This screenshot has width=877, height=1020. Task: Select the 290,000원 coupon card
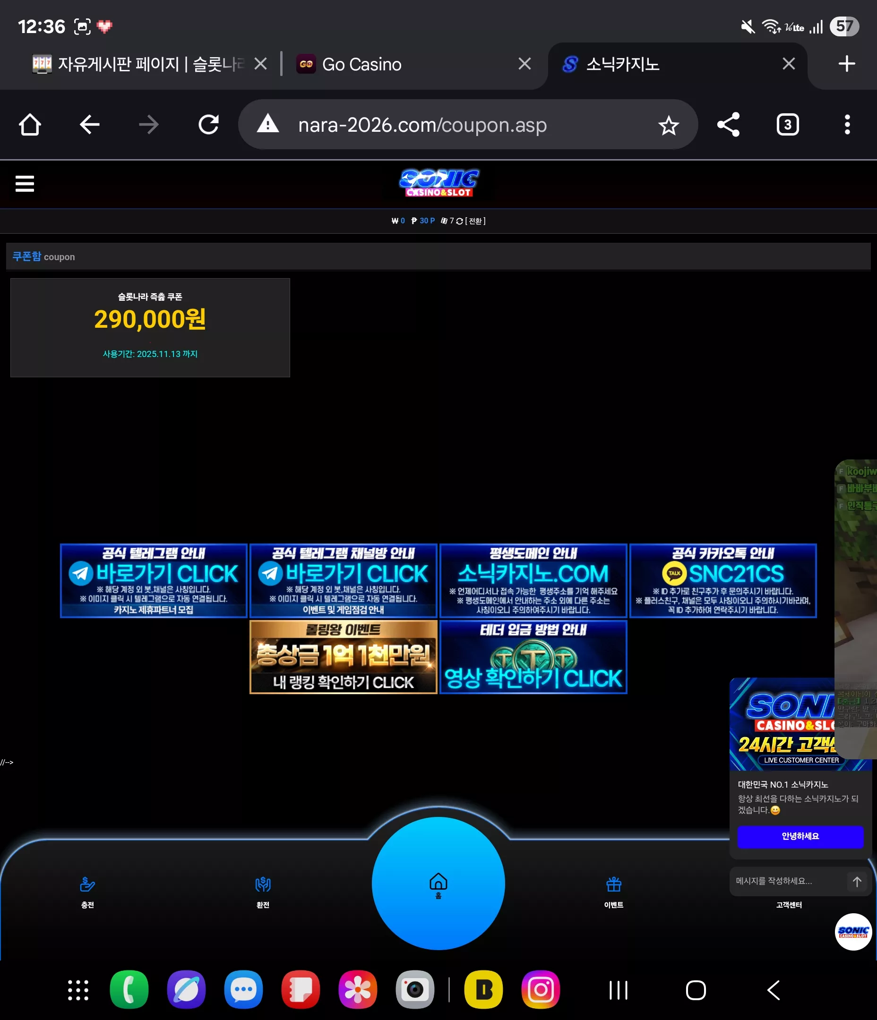tap(150, 327)
